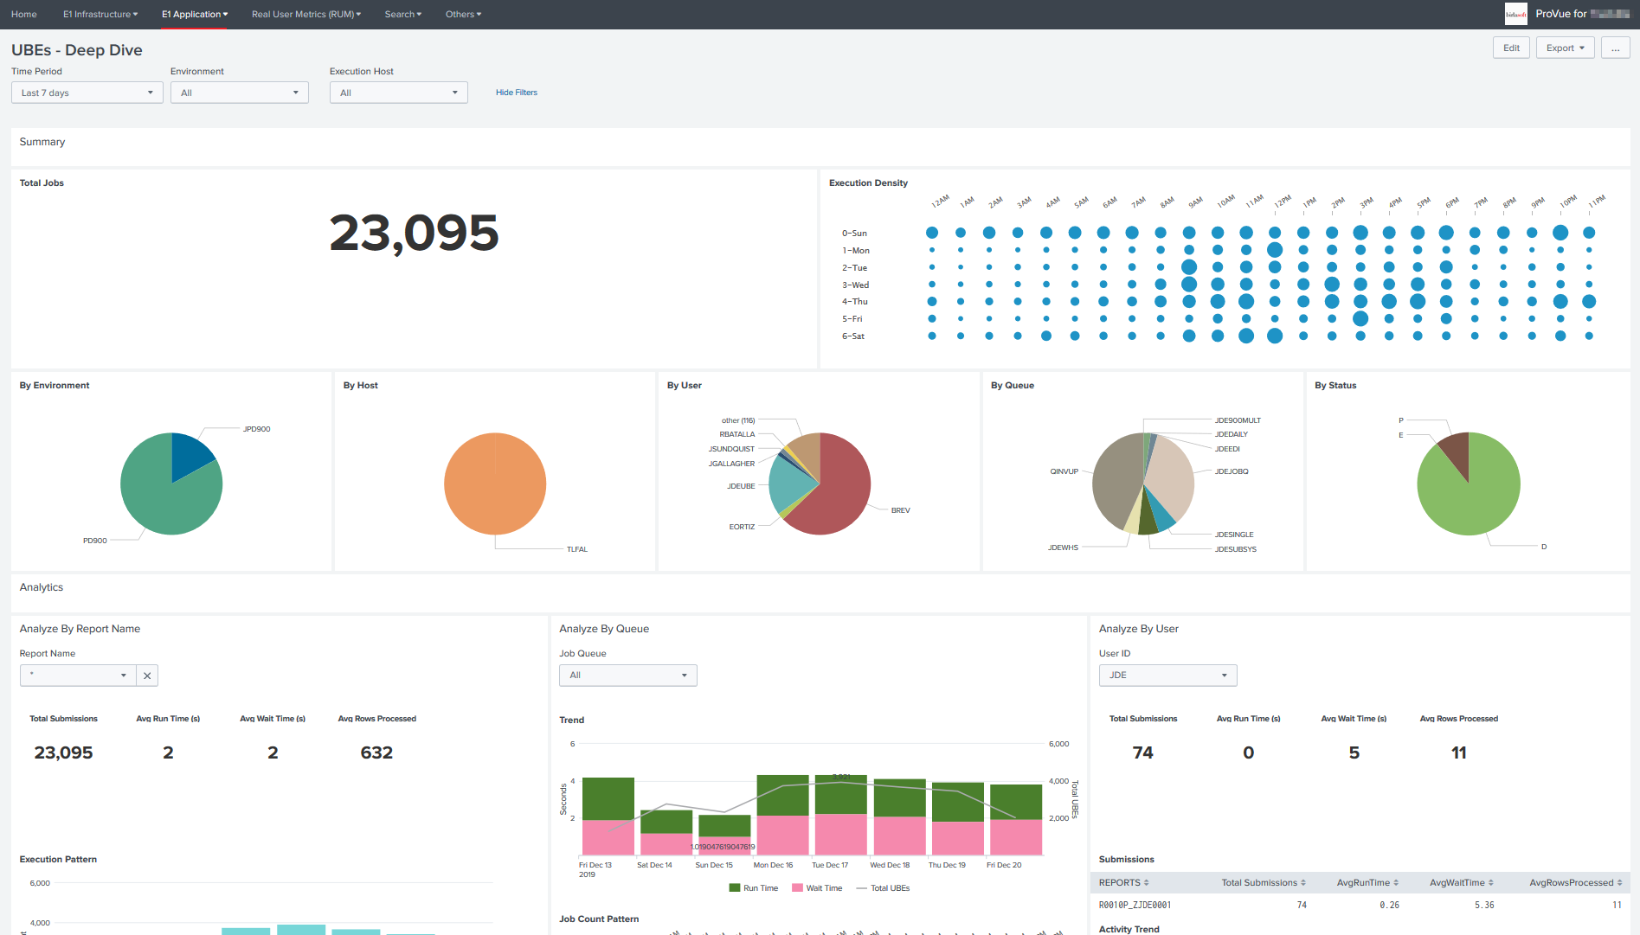Toggle Run Time series in Trend legend
Image resolution: width=1640 pixels, height=935 pixels.
754,888
